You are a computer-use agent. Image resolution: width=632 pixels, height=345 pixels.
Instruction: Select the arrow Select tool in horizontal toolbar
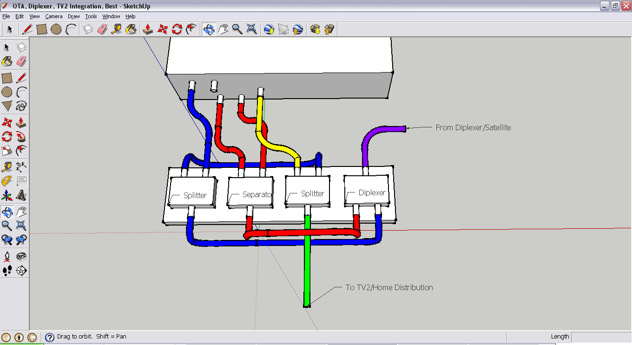(x=9, y=29)
